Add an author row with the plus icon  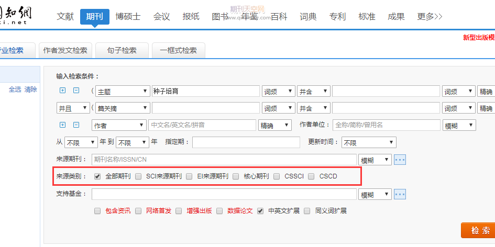click(63, 125)
